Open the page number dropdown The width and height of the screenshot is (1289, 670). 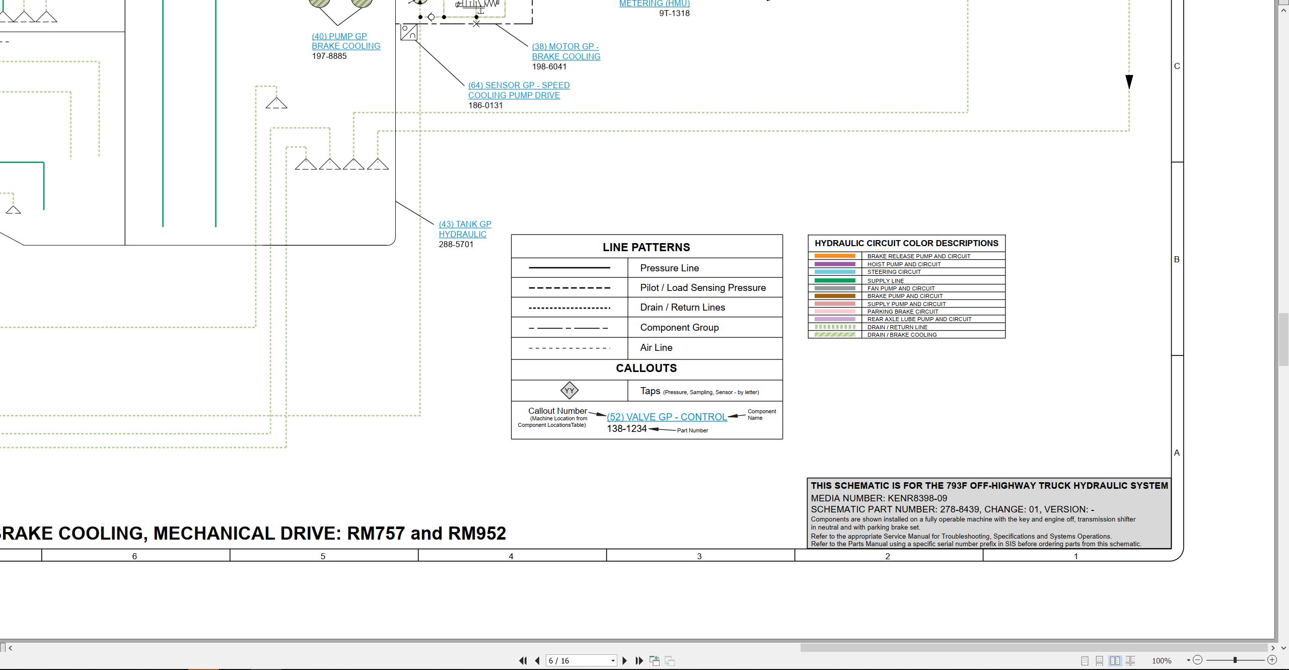[613, 660]
